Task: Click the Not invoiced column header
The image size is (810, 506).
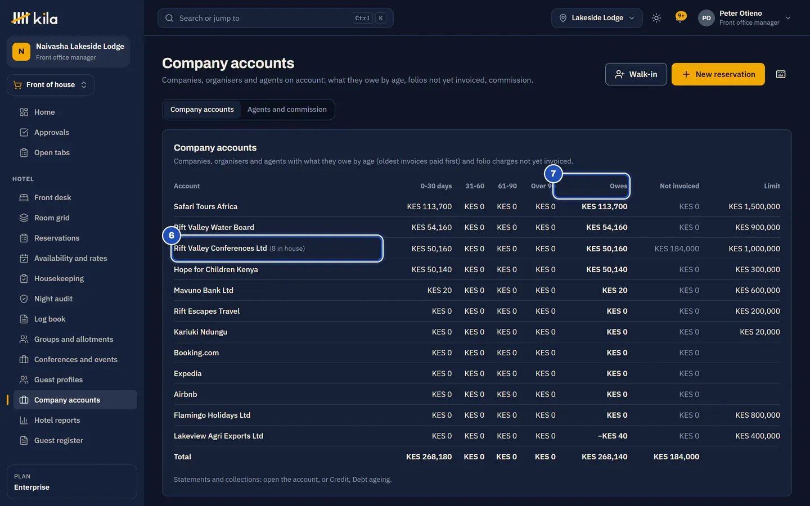Action: coord(679,186)
